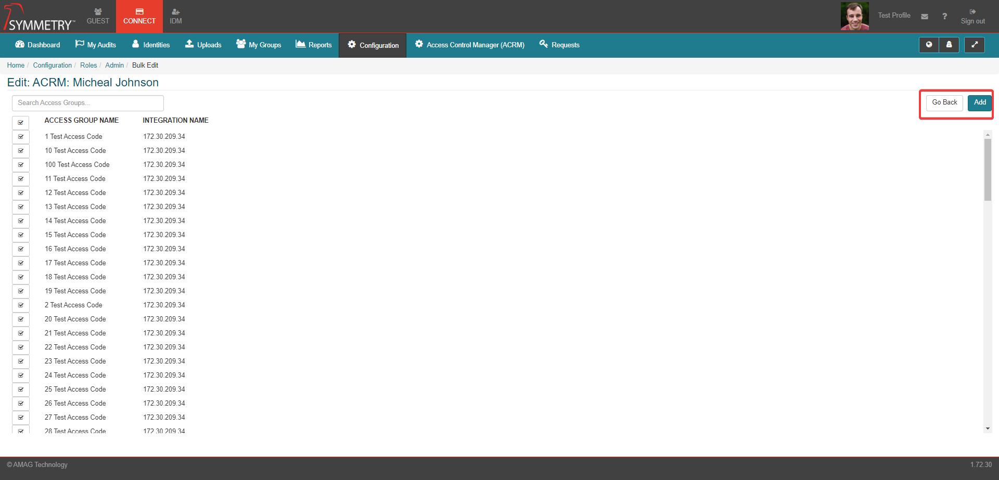
Task: Click the globe icon button
Action: (929, 45)
